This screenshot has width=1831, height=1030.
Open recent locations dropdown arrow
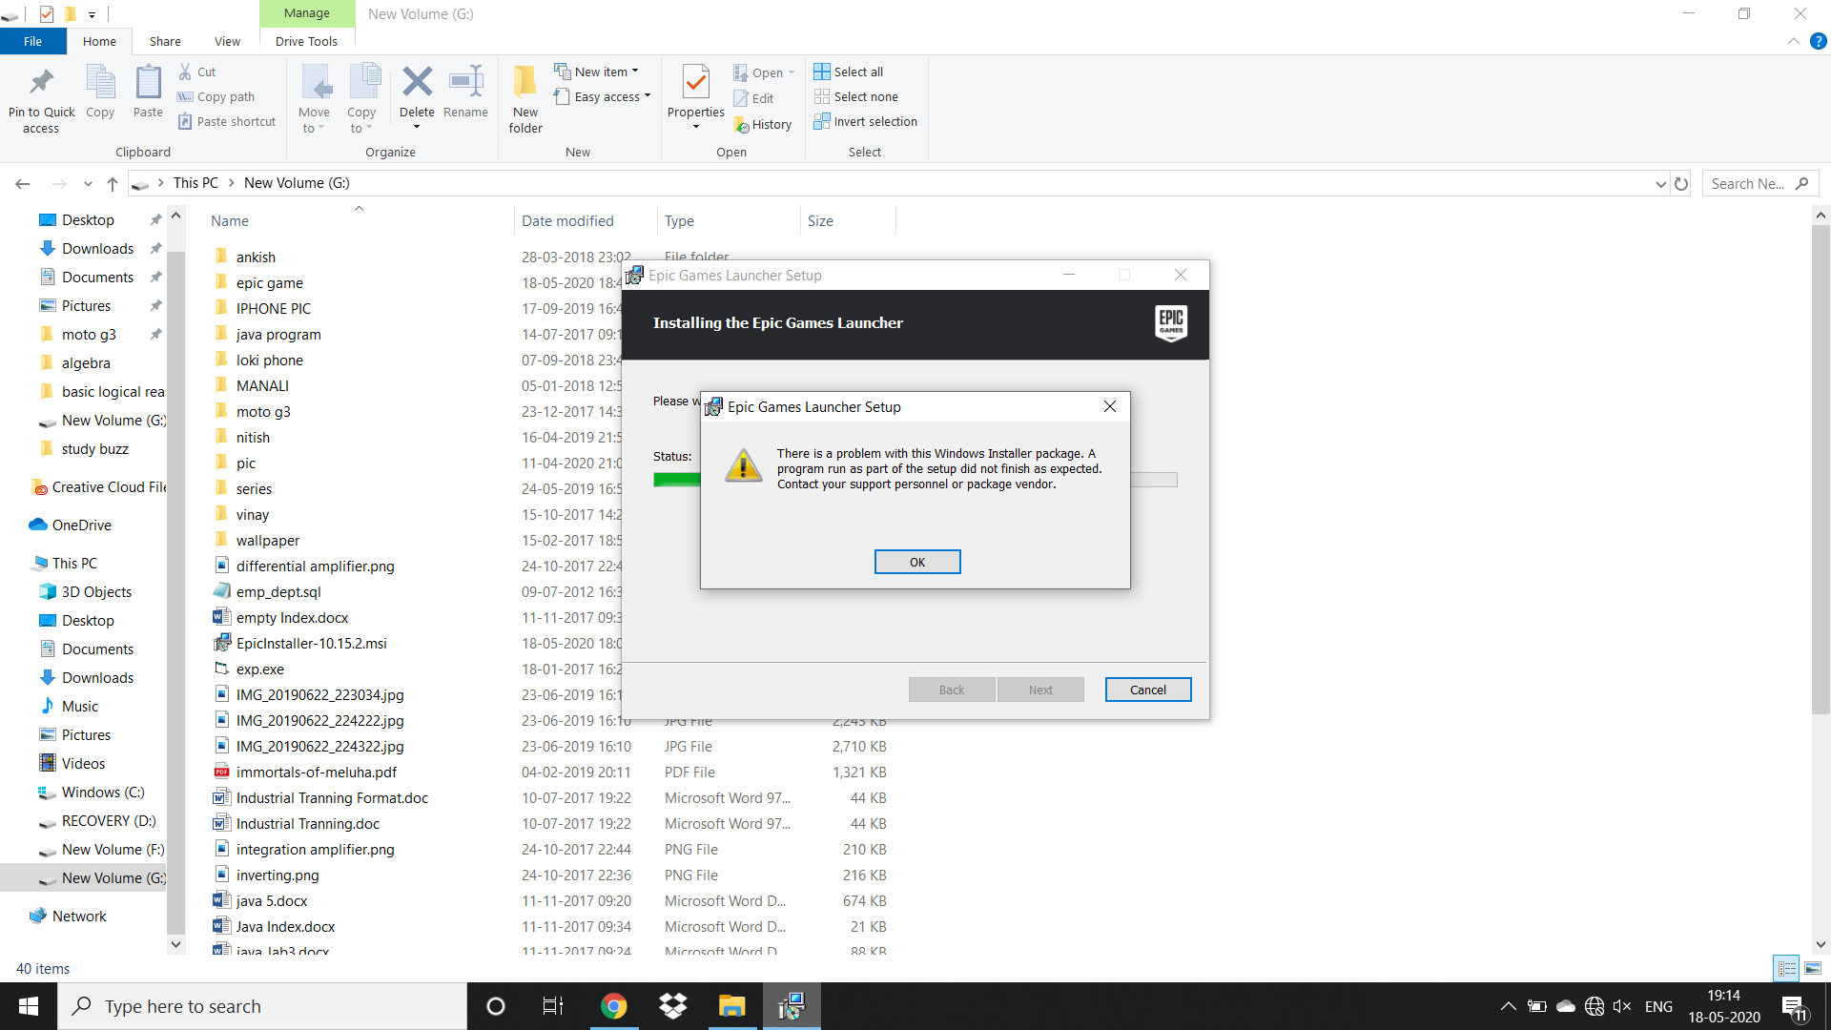(x=88, y=184)
